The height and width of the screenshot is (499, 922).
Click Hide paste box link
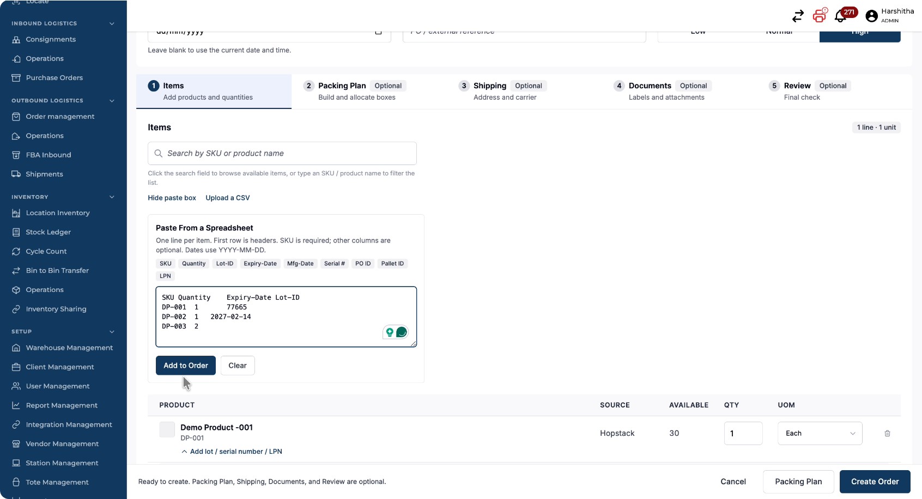coord(172,198)
